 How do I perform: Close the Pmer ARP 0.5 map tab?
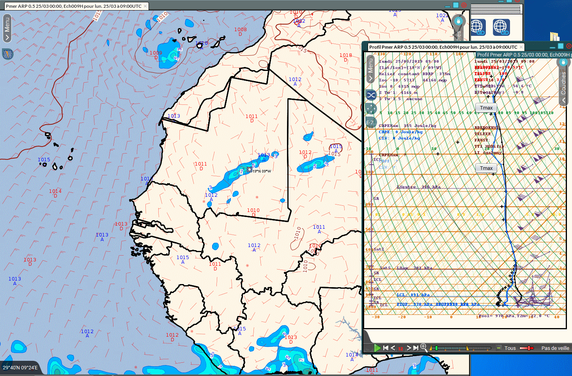[x=145, y=6]
